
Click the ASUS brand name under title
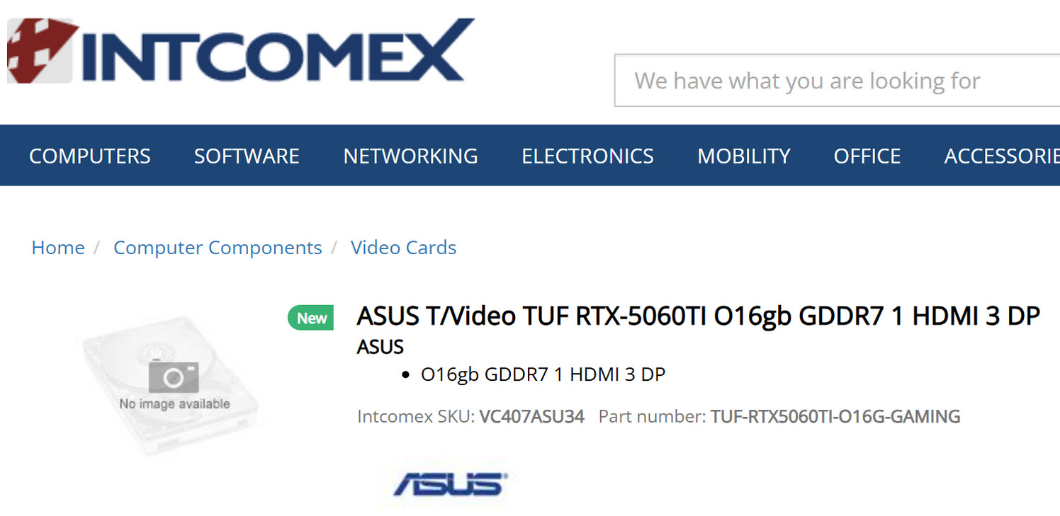click(380, 347)
